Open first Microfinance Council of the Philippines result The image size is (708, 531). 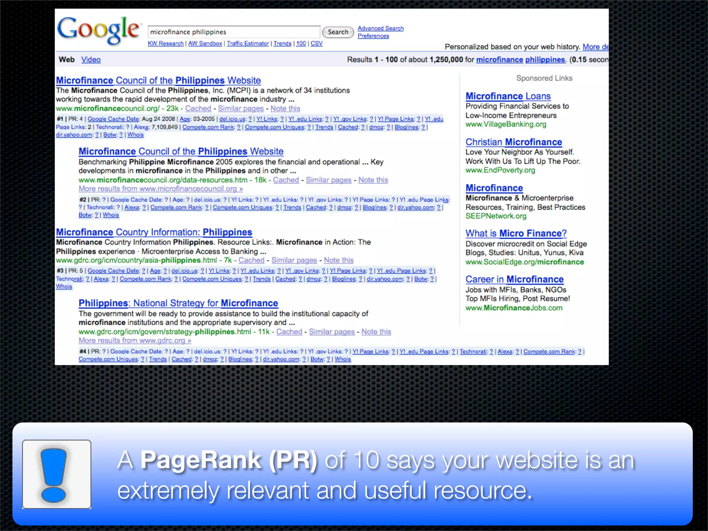(158, 81)
